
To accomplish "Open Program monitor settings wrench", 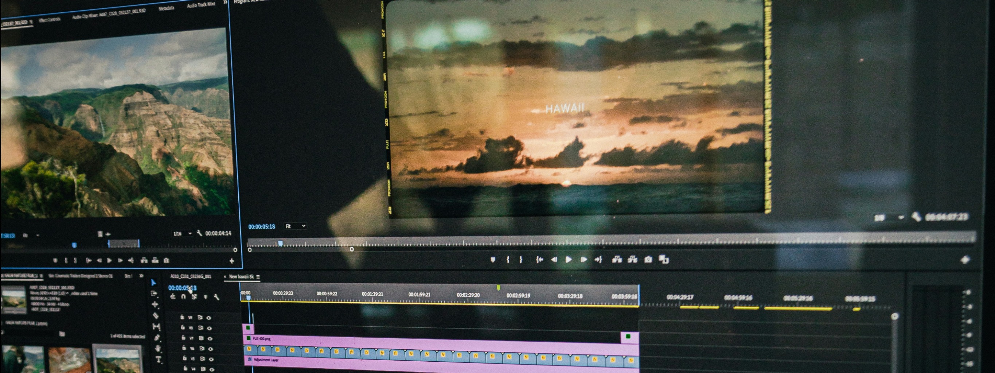I will click(x=916, y=217).
